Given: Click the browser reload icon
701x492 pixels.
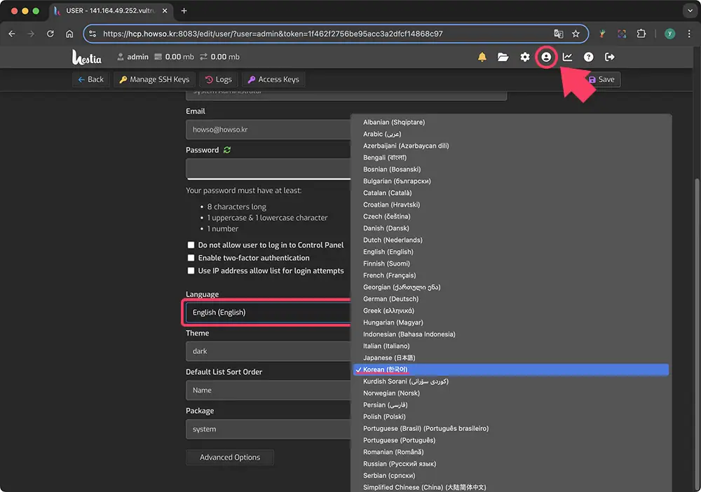Looking at the screenshot, I should [50, 34].
